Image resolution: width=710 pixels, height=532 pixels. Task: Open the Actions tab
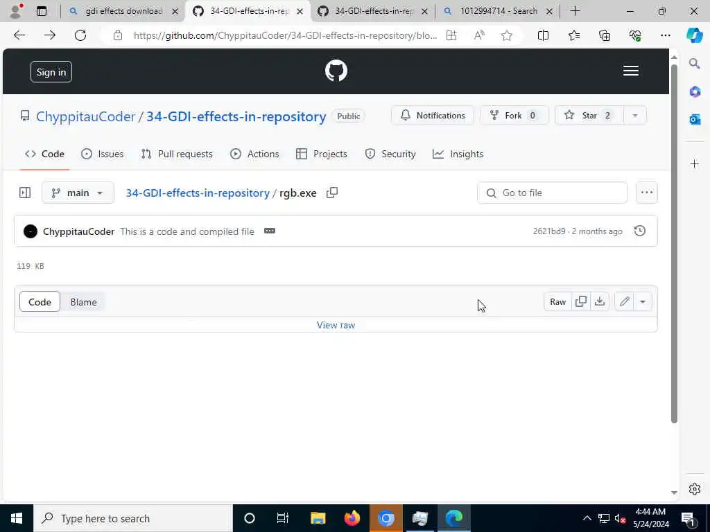(x=254, y=154)
